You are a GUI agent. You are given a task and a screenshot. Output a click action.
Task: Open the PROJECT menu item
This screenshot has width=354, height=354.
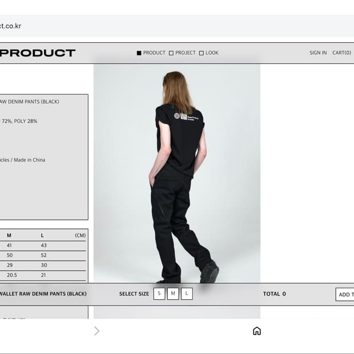click(186, 53)
